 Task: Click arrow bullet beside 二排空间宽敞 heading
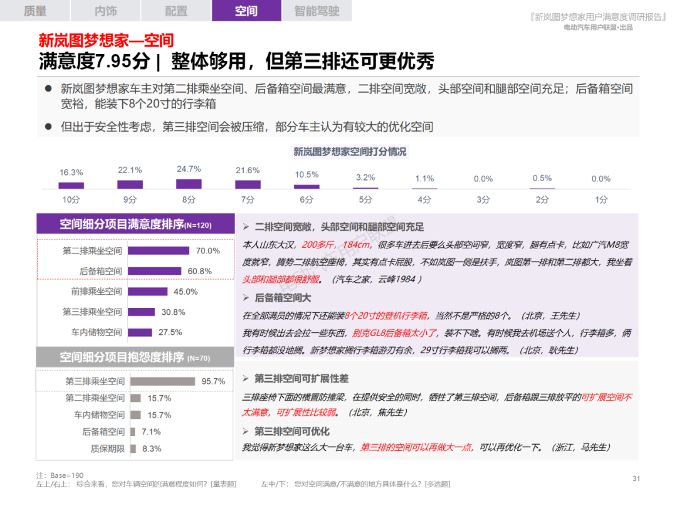point(246,227)
